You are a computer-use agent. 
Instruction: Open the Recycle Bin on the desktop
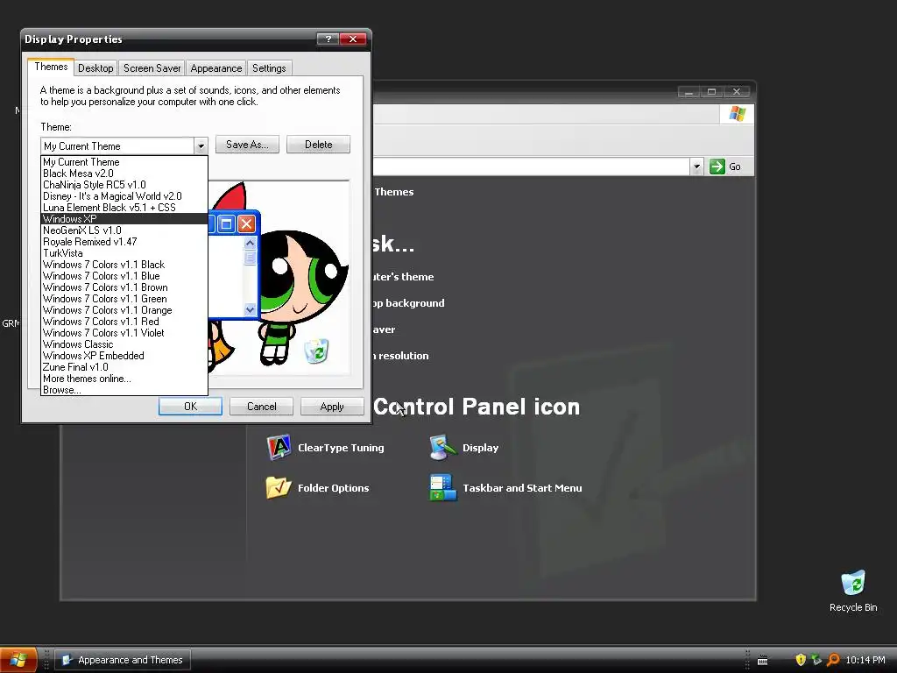(853, 583)
